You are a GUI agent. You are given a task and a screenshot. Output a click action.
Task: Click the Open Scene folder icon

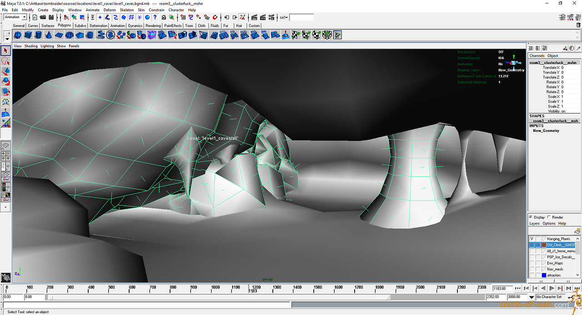(x=42, y=17)
